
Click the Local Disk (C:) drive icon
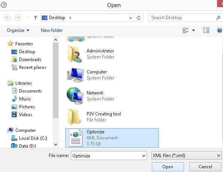coord(14,138)
